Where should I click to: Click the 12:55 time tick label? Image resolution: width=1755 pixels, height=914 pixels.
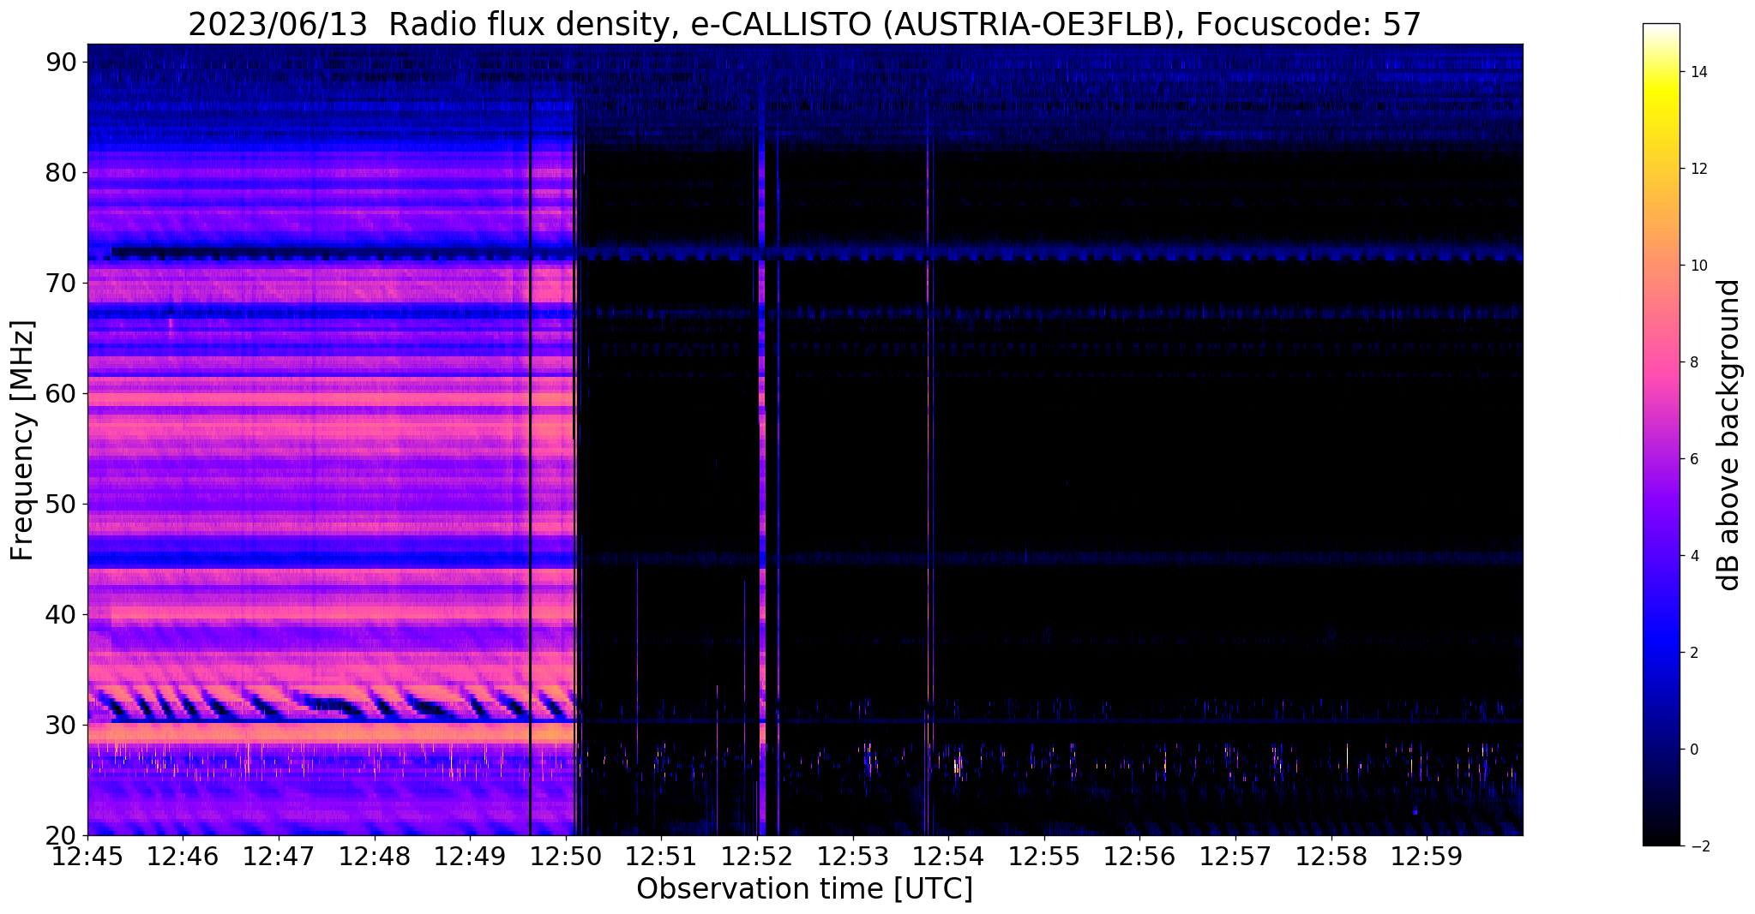point(1044,856)
